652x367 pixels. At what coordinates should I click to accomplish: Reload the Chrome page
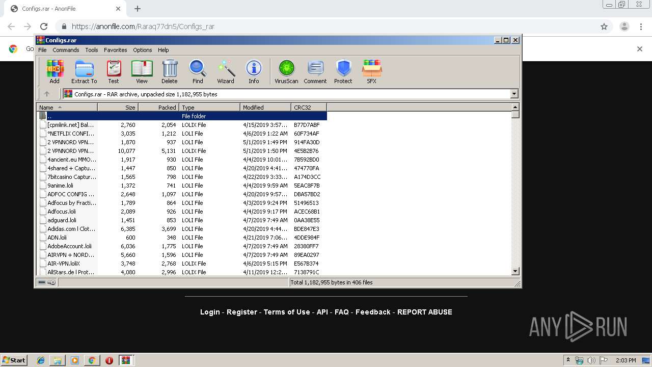coord(44,27)
